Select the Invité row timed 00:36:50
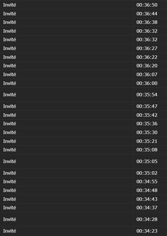Viewport: 167px width, 236px height. (83, 5)
